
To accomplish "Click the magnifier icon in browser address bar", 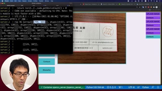I will 137,7.
